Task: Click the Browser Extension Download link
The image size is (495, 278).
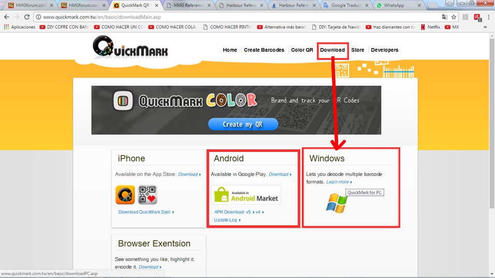Action: tap(150, 267)
